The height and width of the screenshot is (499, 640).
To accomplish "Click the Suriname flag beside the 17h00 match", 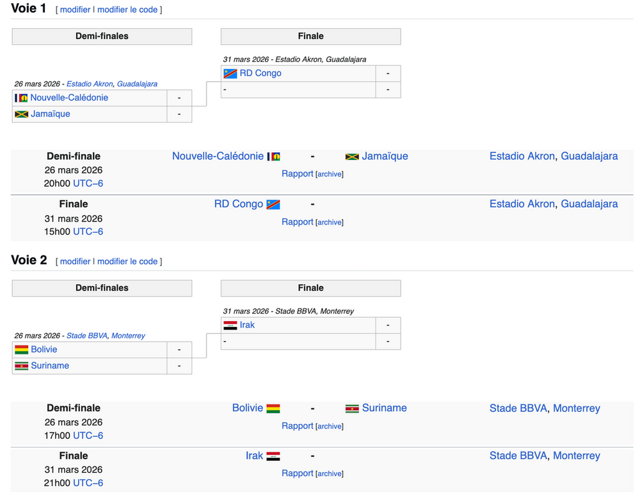I will coord(352,408).
